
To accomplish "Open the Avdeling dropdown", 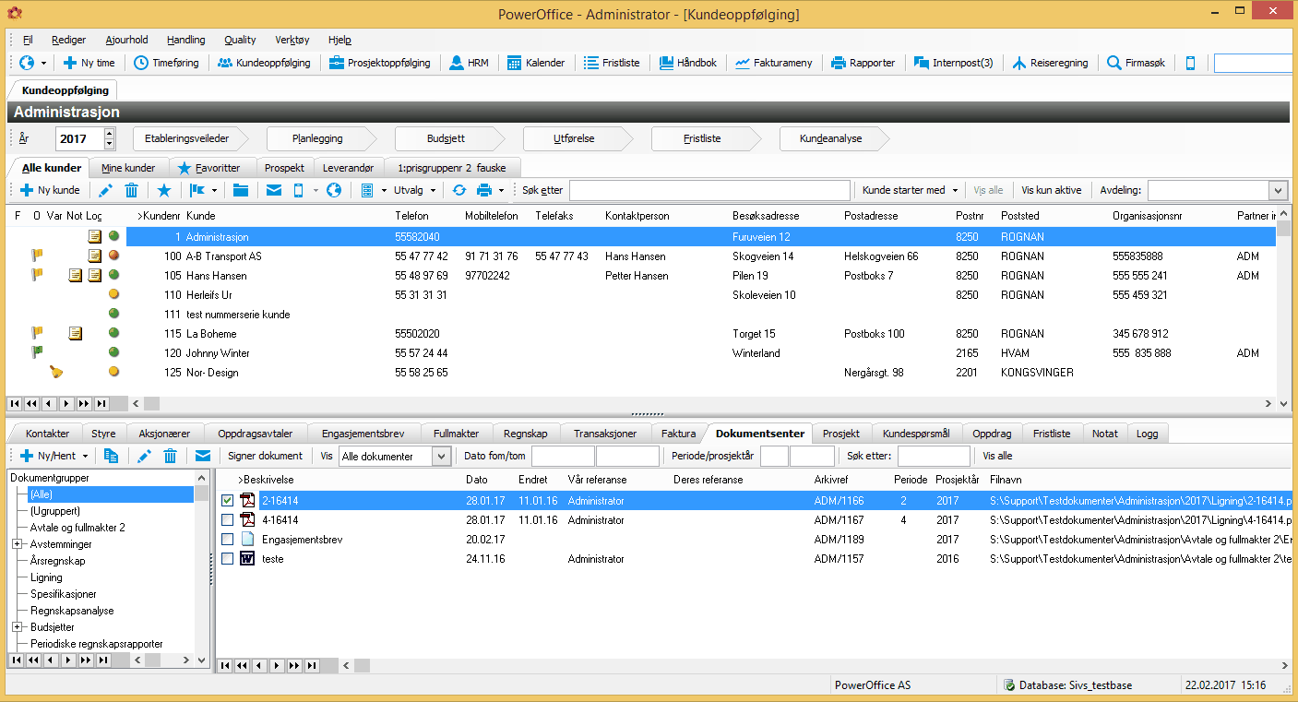I will point(1278,190).
